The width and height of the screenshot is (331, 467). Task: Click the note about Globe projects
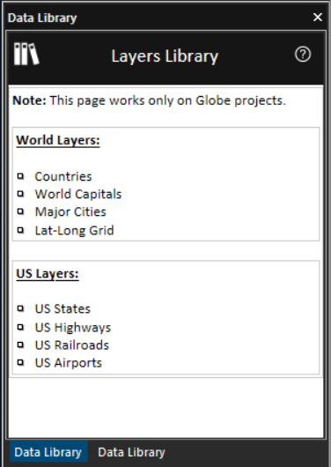[149, 100]
